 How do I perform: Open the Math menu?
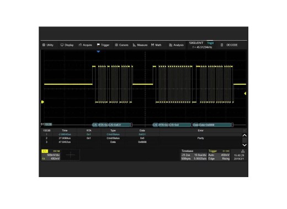click(x=156, y=45)
